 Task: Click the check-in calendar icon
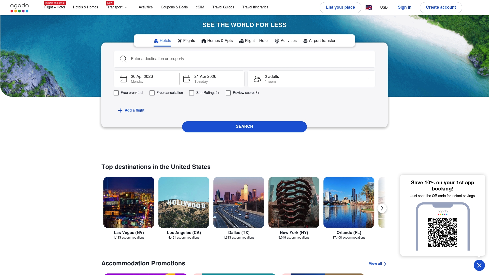pos(123,79)
